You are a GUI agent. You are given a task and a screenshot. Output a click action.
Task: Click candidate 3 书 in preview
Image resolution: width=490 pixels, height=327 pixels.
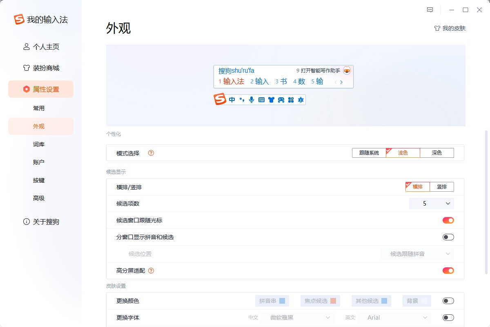coord(281,81)
